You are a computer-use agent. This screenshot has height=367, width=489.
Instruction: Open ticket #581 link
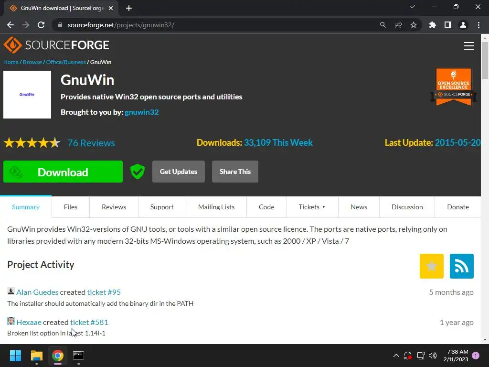[89, 322]
